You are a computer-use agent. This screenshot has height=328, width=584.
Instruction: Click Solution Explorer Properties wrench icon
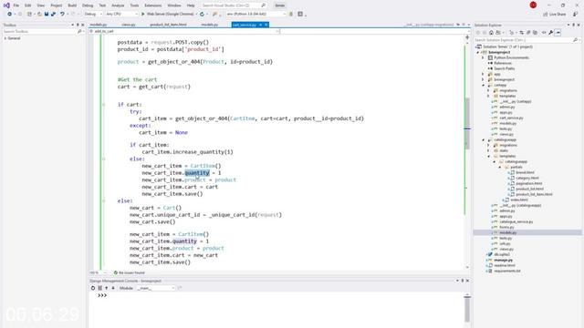[551, 33]
